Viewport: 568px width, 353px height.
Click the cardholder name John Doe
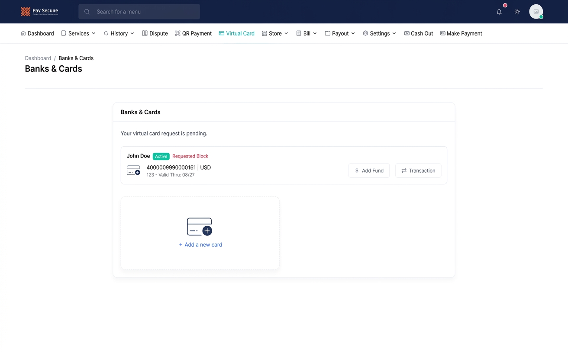[139, 156]
